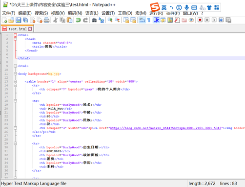This screenshot has height=187, width=245.
Task: Print the document with the printer icon
Action: pos(46,20)
